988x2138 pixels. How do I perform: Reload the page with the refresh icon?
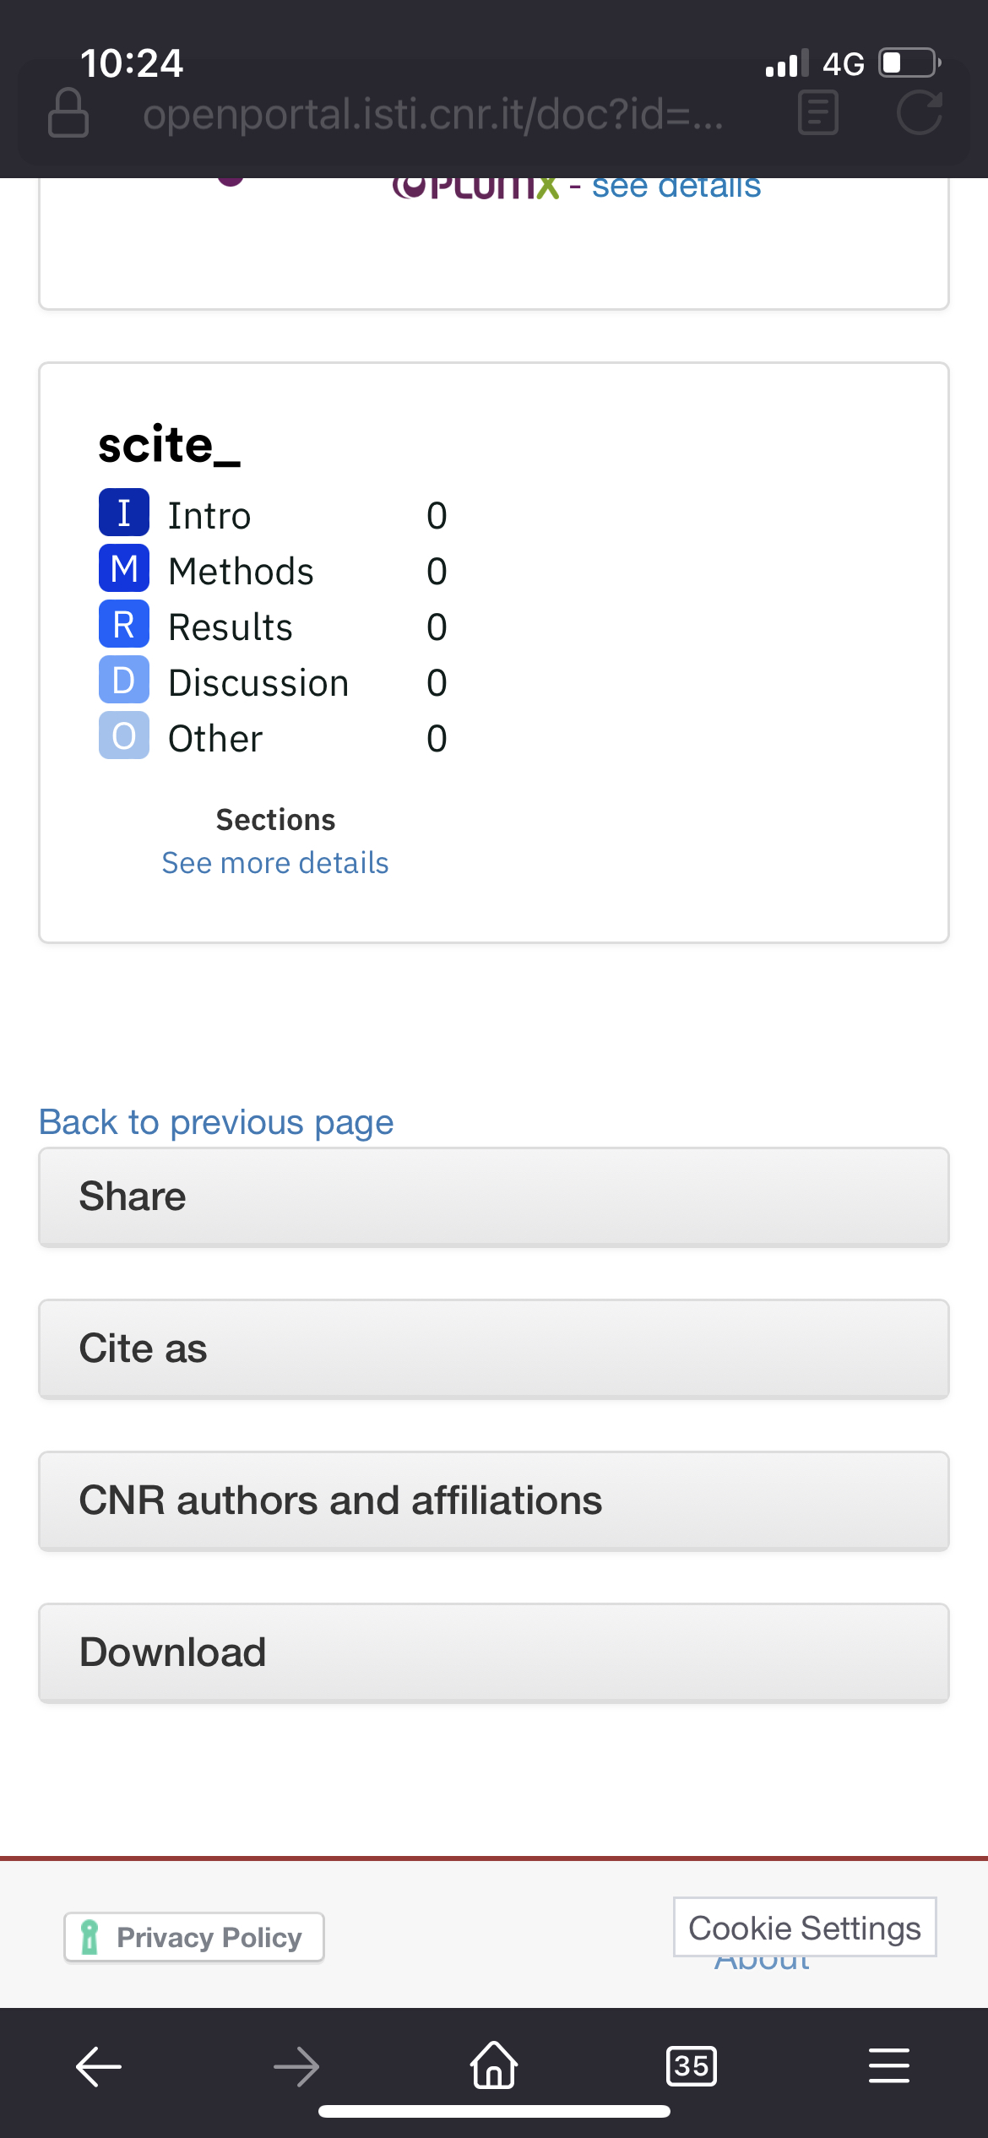tap(919, 113)
